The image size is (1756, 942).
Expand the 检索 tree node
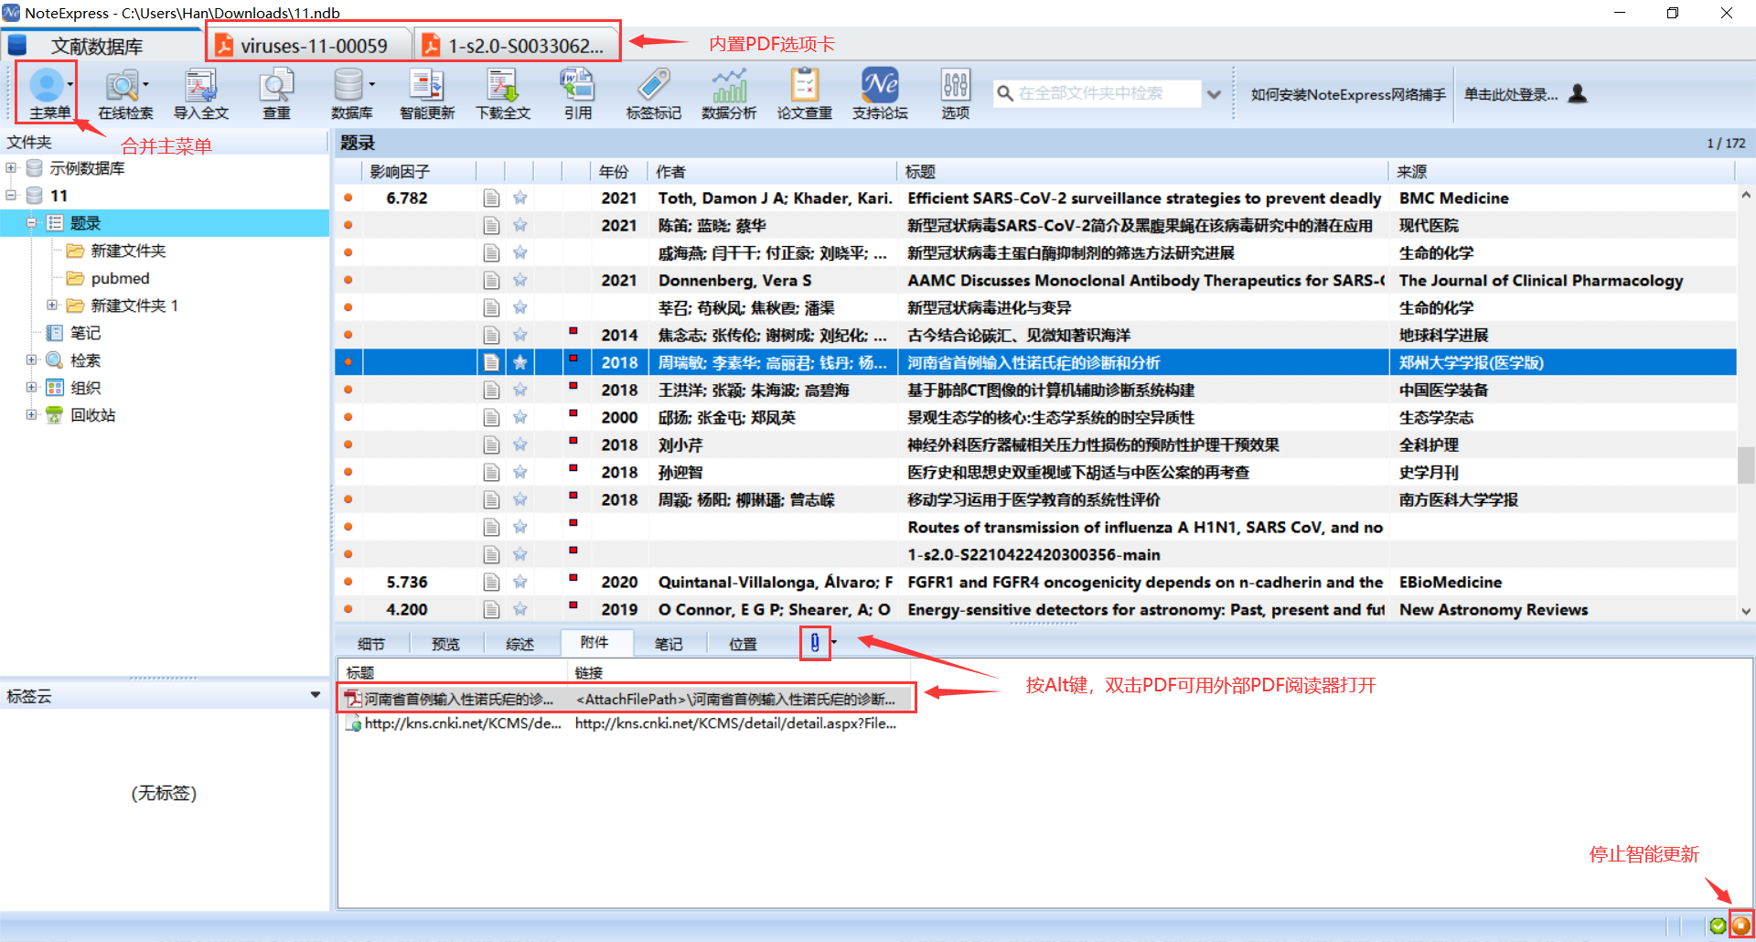pos(31,359)
